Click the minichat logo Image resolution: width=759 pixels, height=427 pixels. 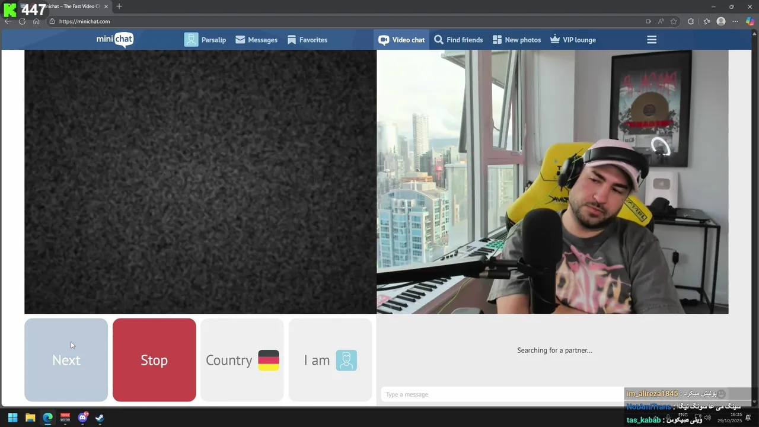click(115, 40)
